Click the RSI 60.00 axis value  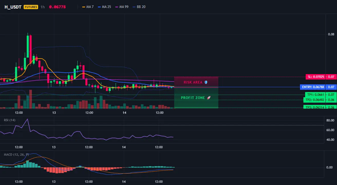pos(330,130)
